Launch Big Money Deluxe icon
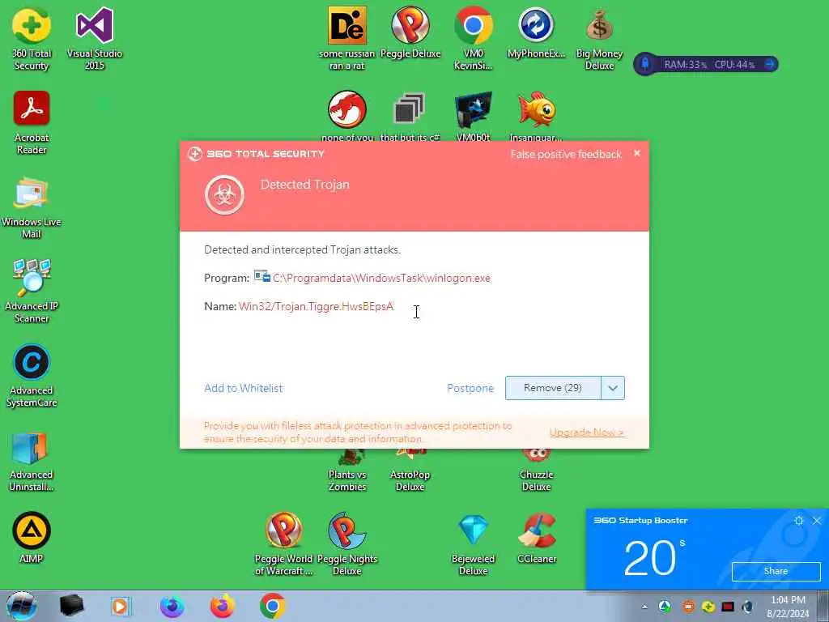This screenshot has height=622, width=829. [x=600, y=38]
